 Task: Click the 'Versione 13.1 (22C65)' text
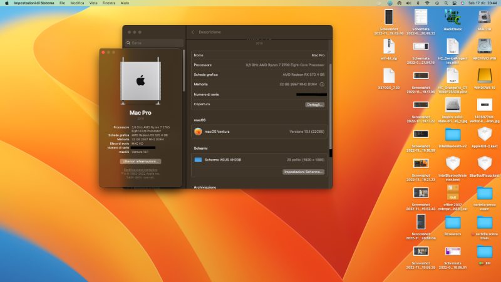(x=307, y=132)
